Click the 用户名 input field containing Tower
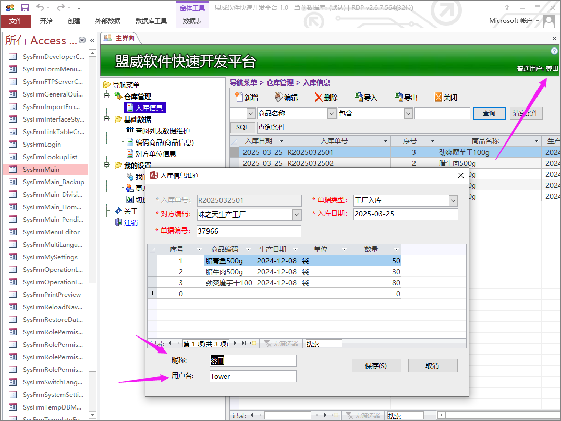 253,376
